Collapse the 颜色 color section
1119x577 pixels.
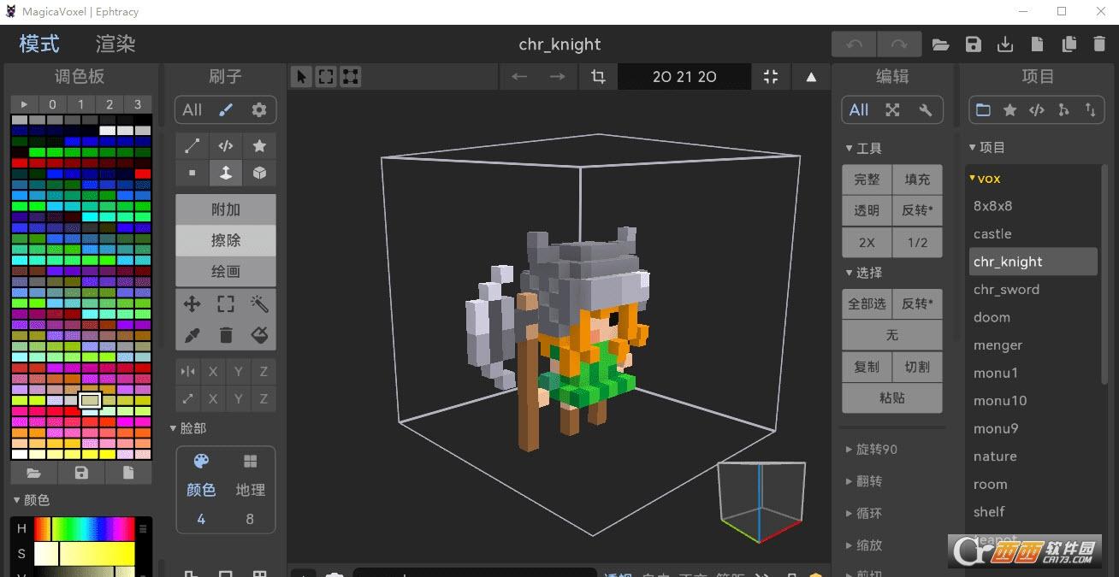pyautogui.click(x=32, y=499)
